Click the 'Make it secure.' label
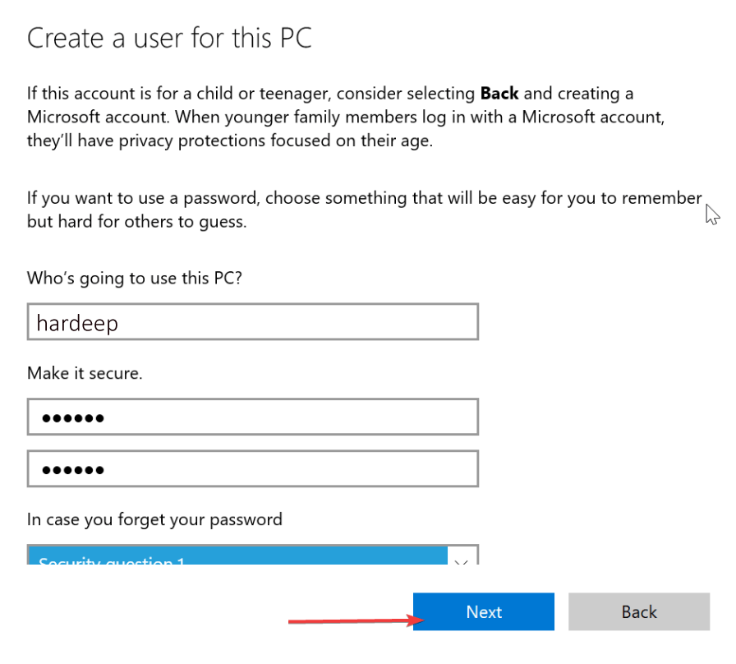This screenshot has height=664, width=736. point(85,373)
